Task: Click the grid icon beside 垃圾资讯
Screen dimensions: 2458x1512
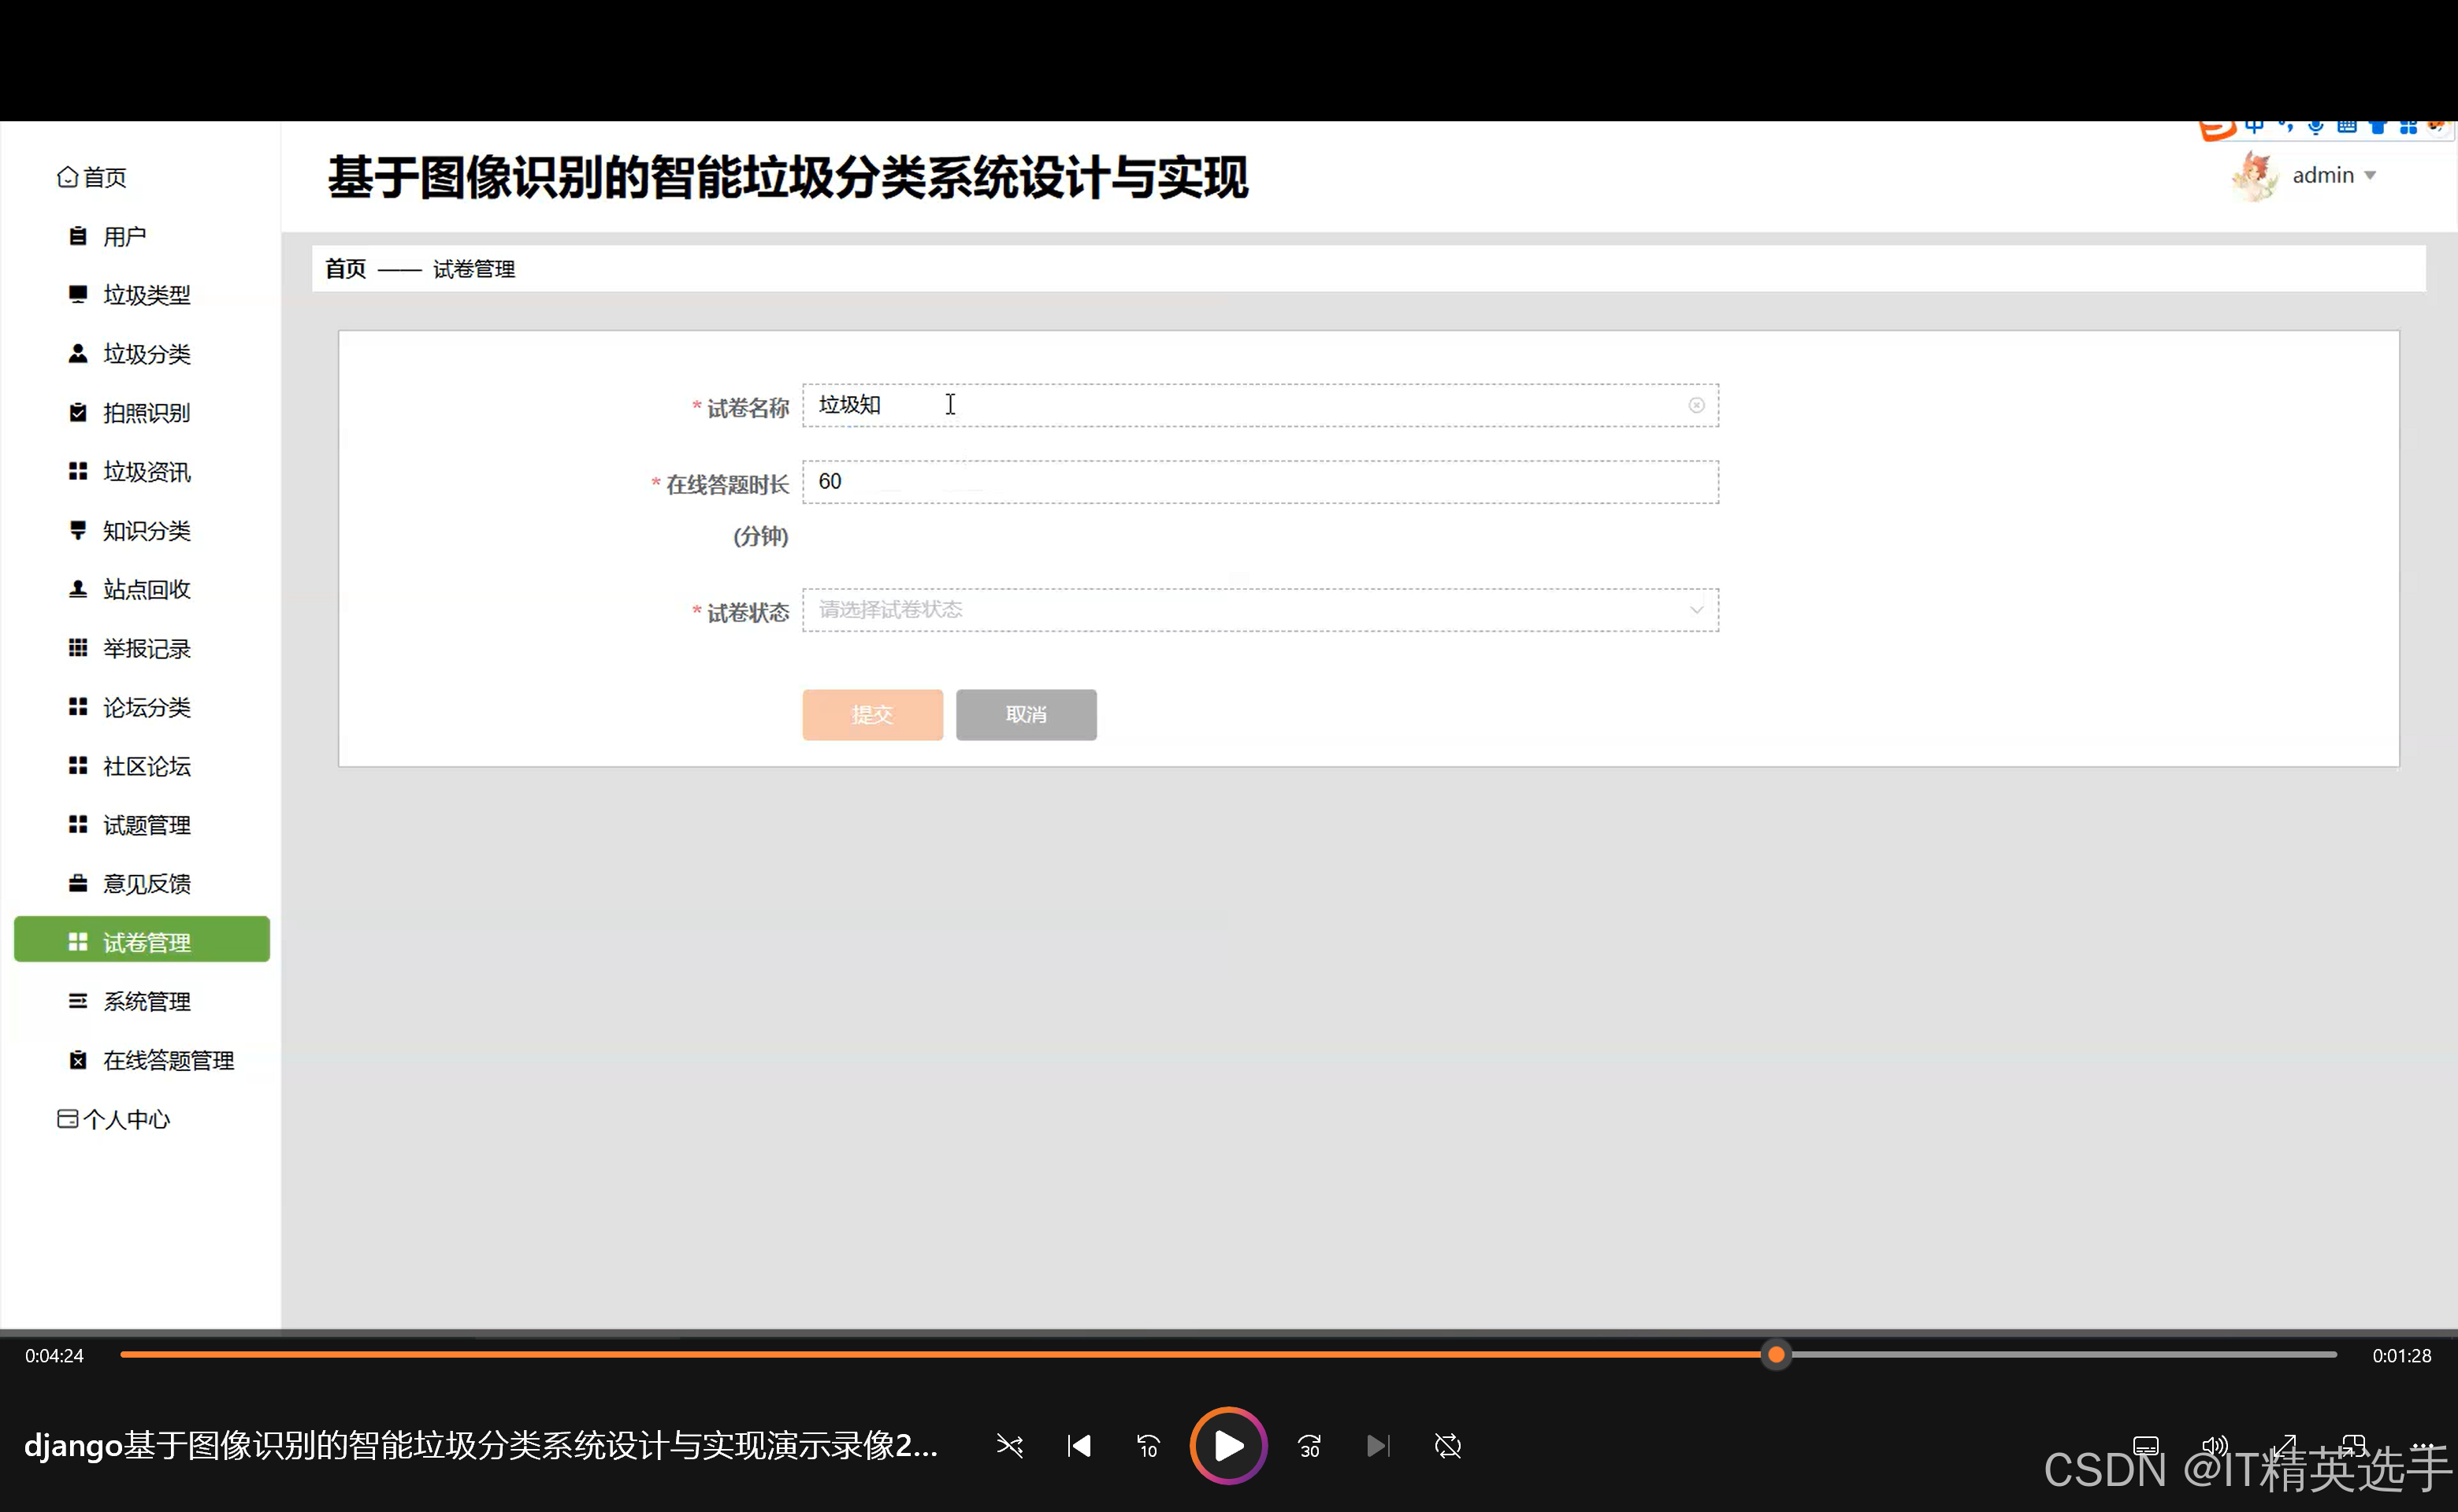Action: [x=77, y=471]
